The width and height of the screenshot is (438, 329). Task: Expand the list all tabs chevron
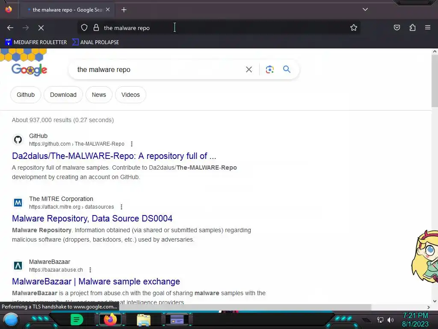(365, 9)
